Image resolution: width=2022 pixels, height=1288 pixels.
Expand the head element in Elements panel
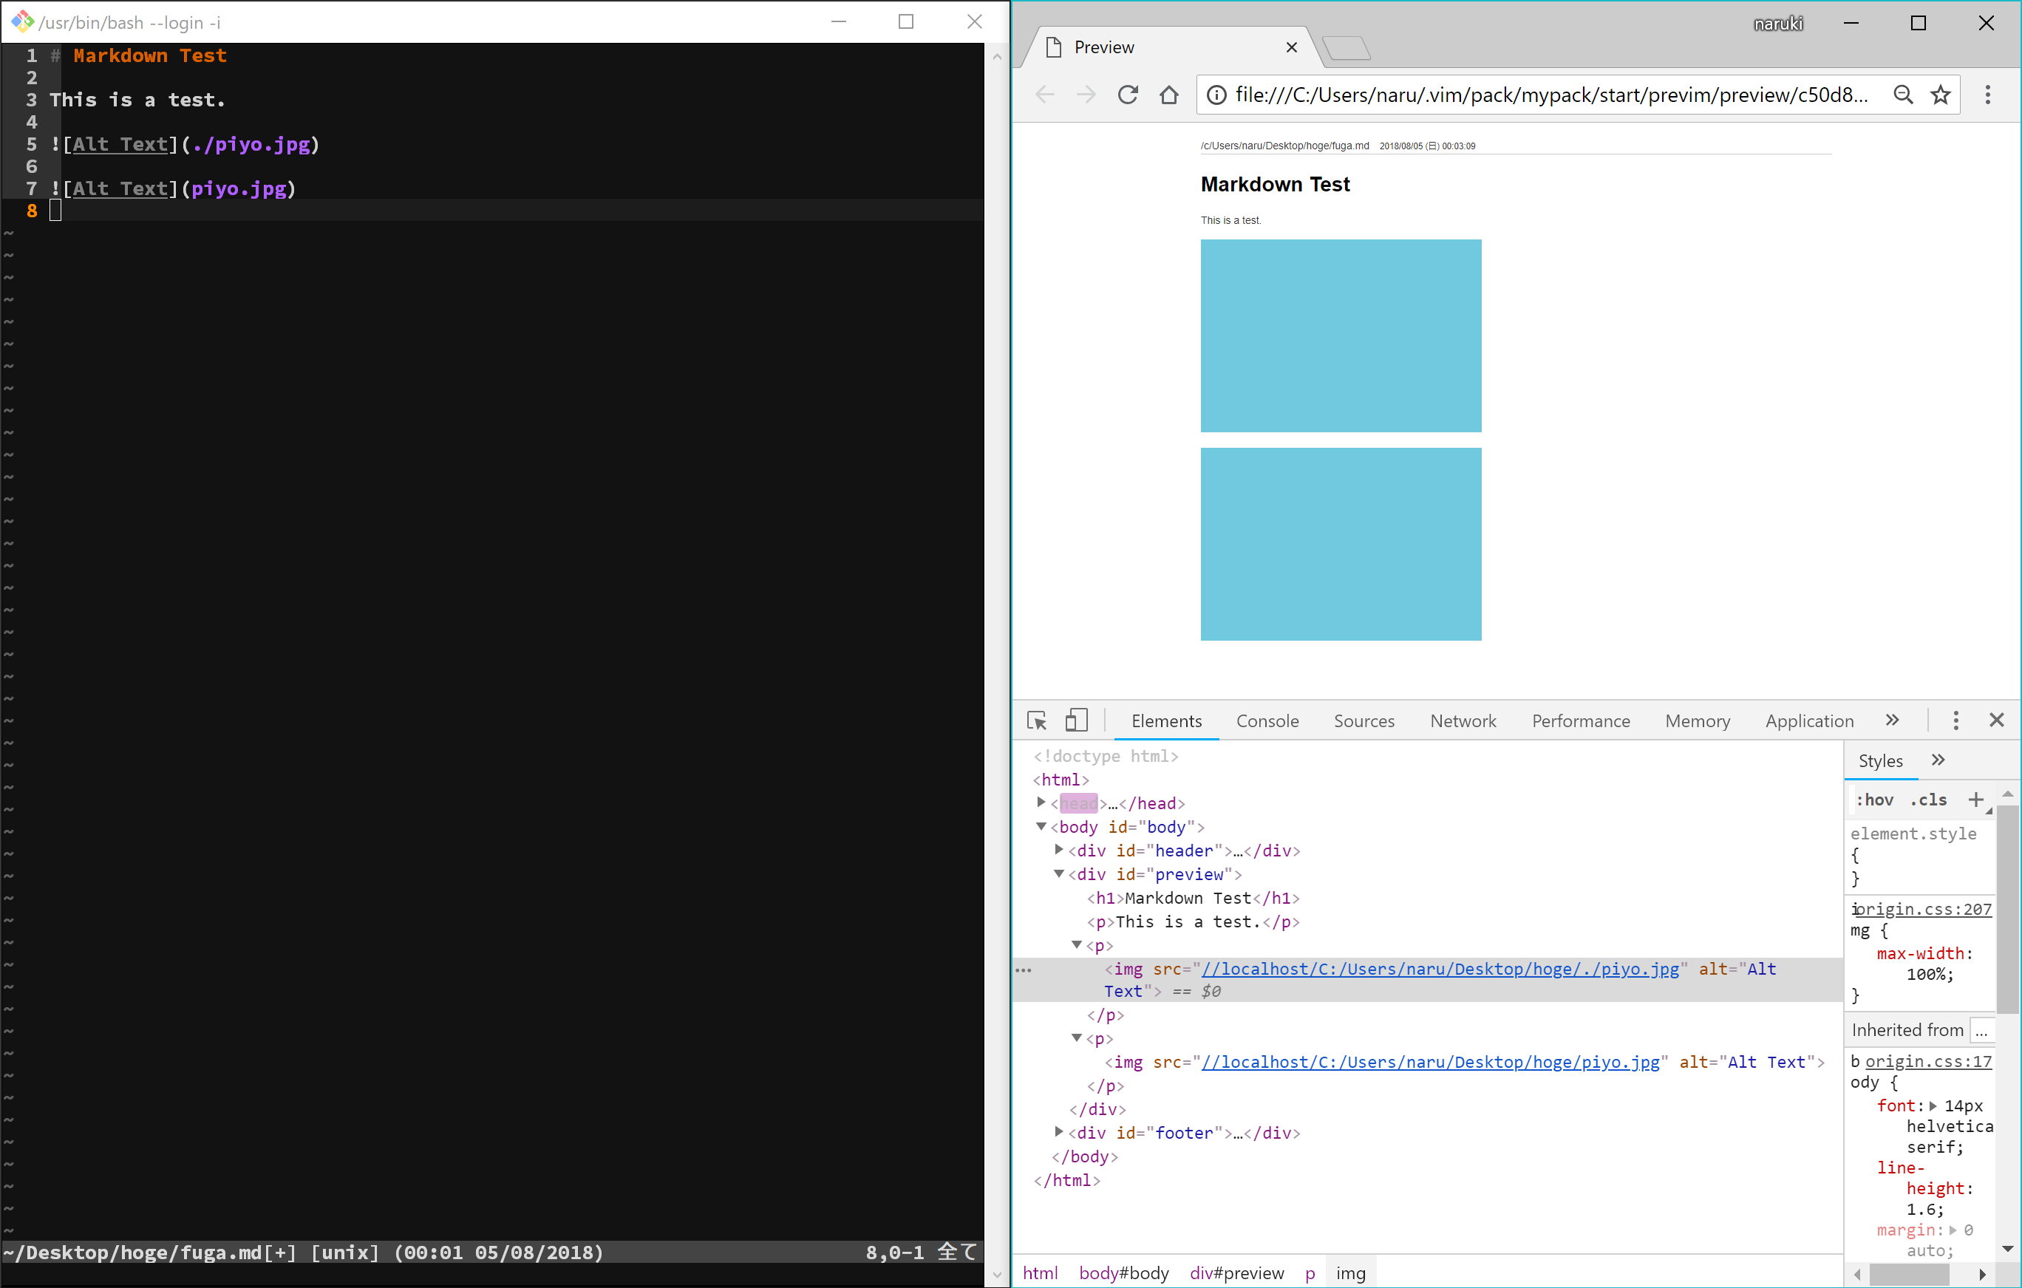[1041, 803]
